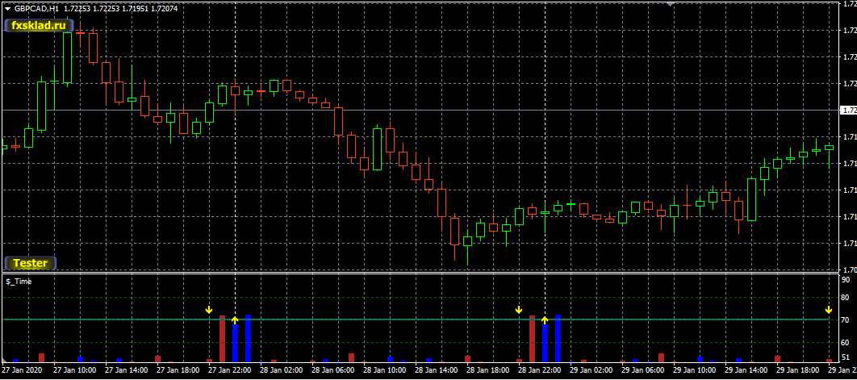Click the '29 Jan 06:00' time label
Image resolution: width=857 pixels, height=380 pixels.
click(x=642, y=370)
